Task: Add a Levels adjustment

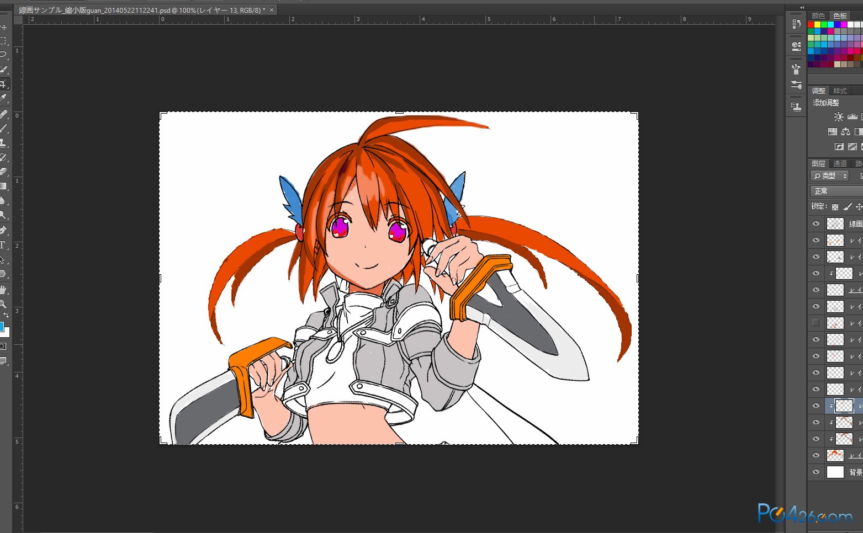Action: point(853,116)
